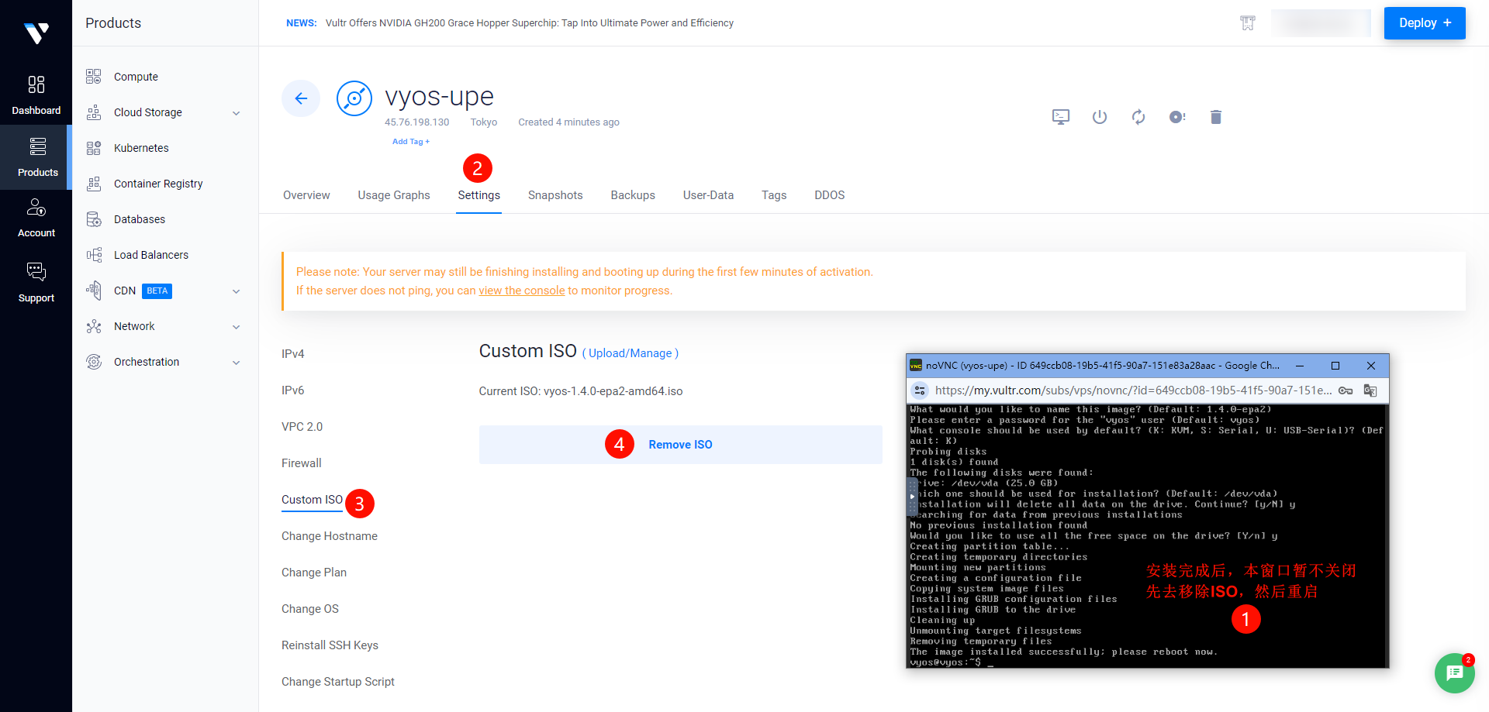The height and width of the screenshot is (712, 1489).
Task: Click the password key icon in noVNC window
Action: [x=1346, y=390]
